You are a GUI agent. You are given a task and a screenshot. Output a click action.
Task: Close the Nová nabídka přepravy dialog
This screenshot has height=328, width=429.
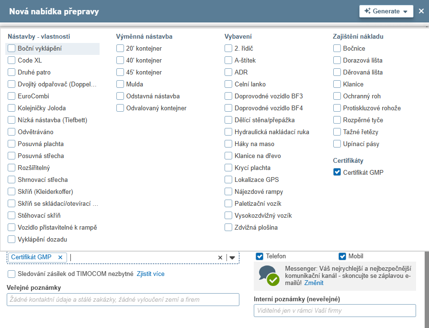click(x=421, y=11)
